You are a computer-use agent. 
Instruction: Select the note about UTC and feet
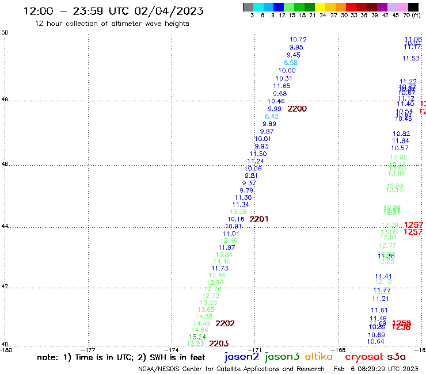[x=121, y=357]
